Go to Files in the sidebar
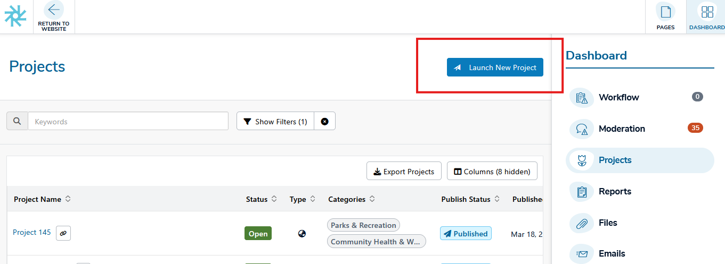The height and width of the screenshot is (264, 725). point(608,223)
